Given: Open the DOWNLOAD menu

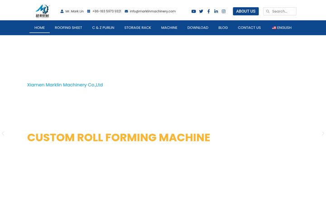Looking at the screenshot, I should click(198, 28).
